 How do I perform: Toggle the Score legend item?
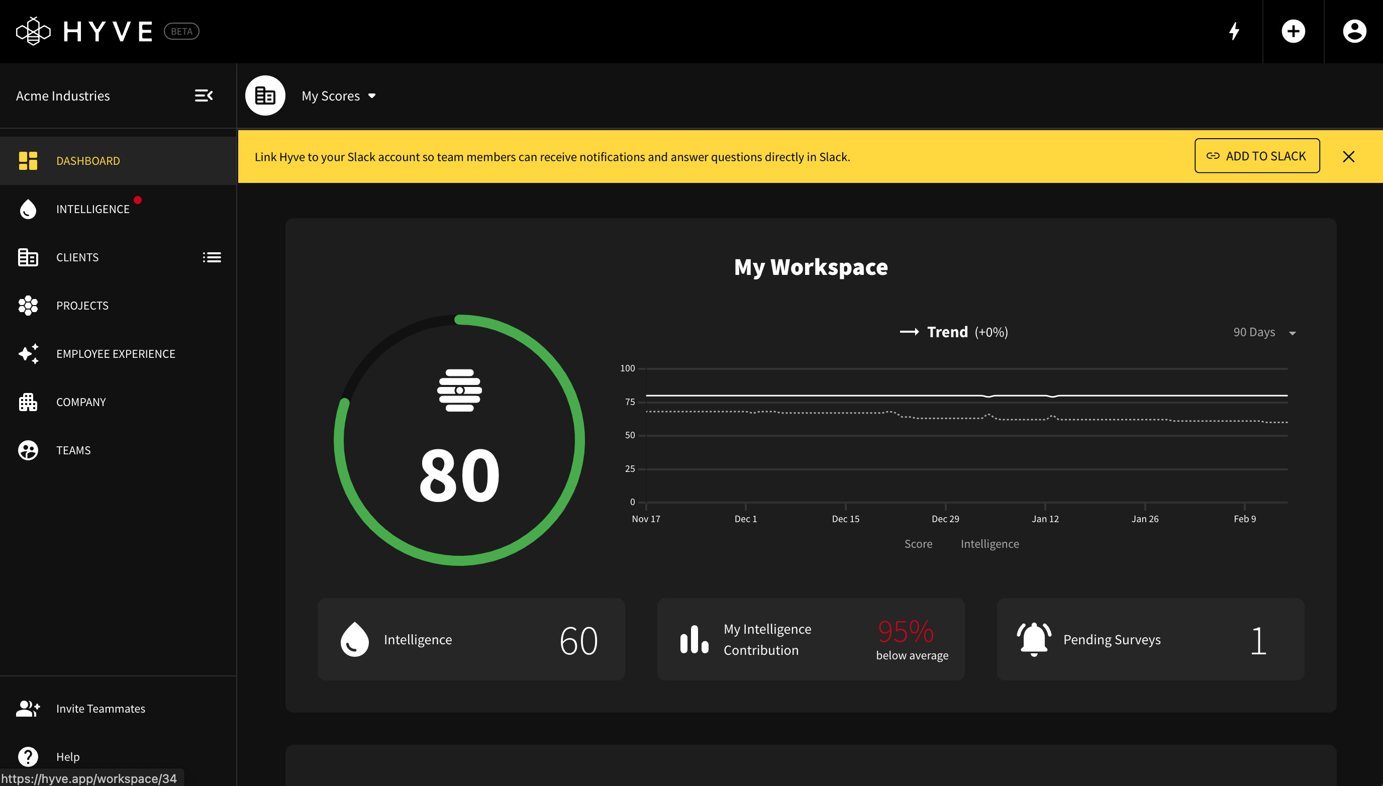[x=918, y=544]
